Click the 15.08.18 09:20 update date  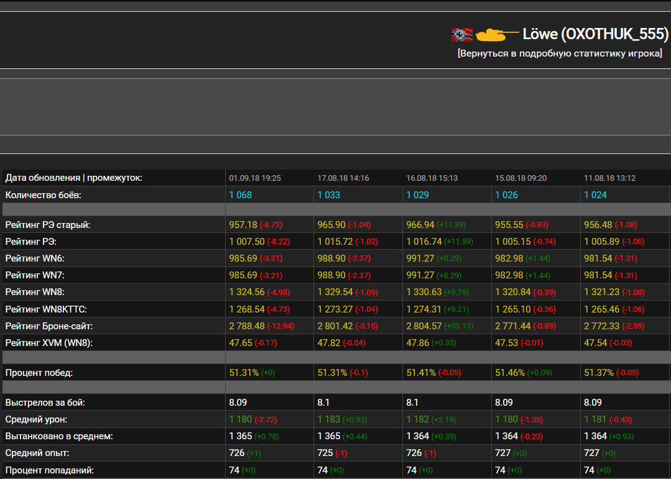pos(521,178)
